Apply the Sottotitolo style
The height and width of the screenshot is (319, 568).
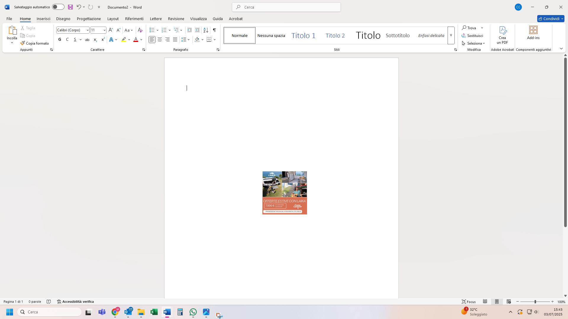[398, 35]
